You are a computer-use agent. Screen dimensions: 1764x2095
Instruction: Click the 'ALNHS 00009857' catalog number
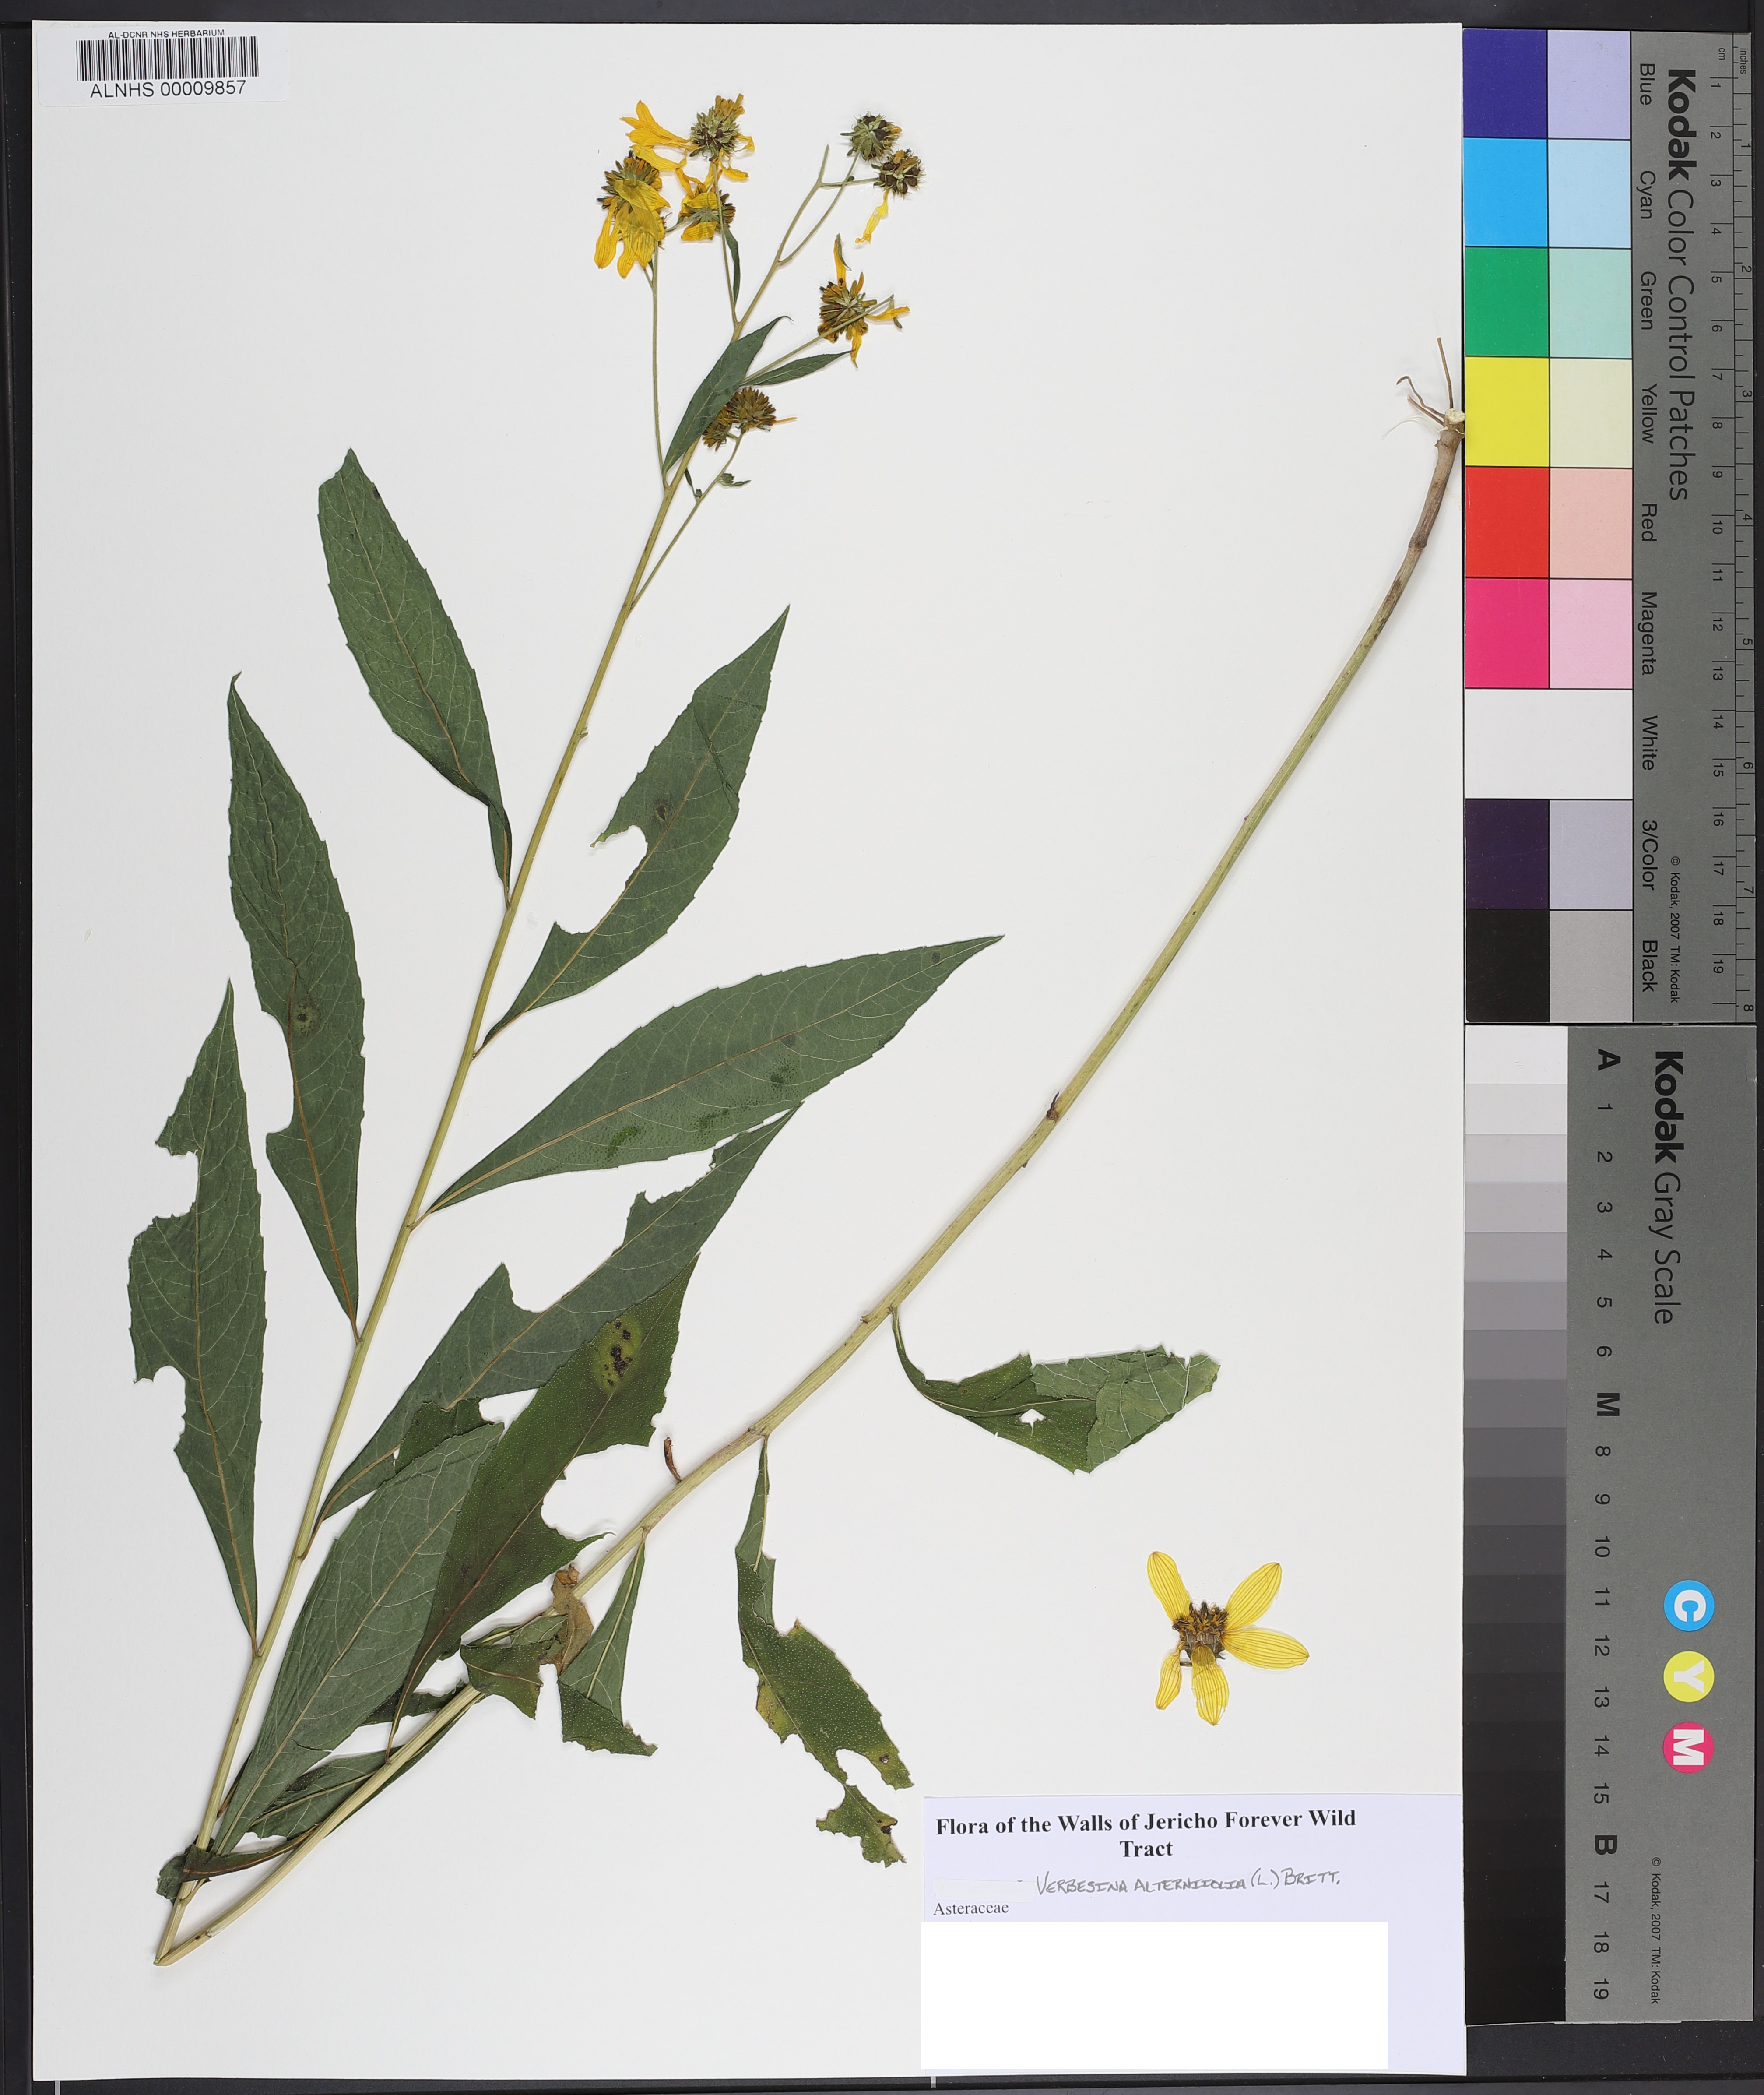point(167,89)
